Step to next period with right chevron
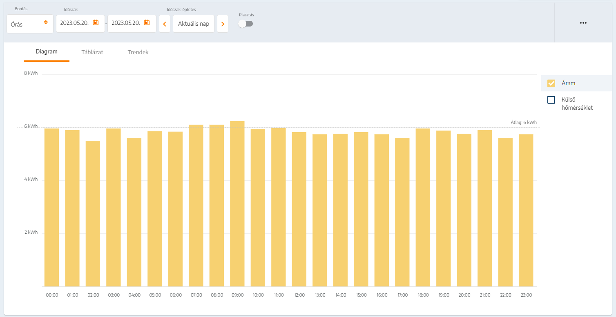 coord(223,24)
